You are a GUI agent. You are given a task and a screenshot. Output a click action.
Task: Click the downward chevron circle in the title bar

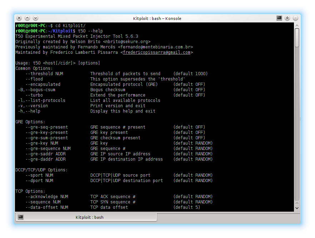[35, 17]
